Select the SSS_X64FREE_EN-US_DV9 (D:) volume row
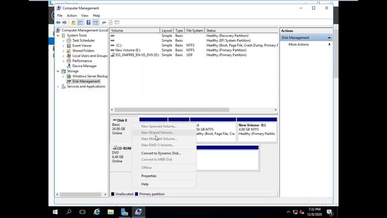Screen dimensions: 387x218 [x=194, y=55]
